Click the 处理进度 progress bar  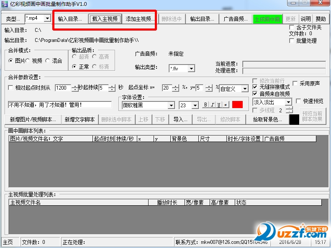[284, 71]
